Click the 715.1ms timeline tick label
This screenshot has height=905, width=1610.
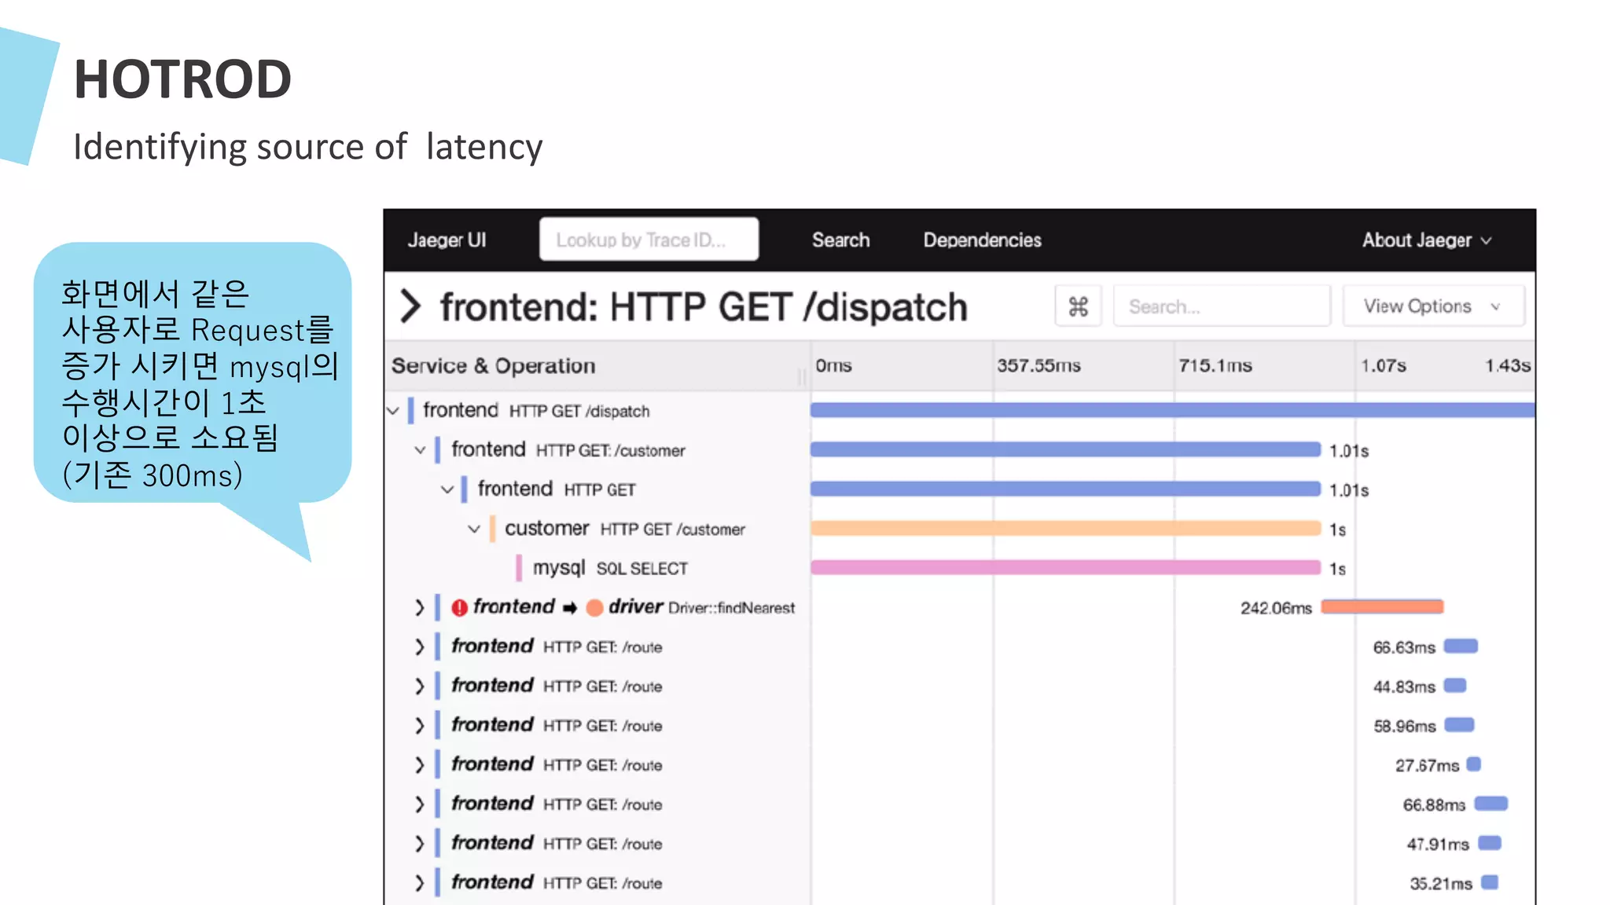[1215, 366]
